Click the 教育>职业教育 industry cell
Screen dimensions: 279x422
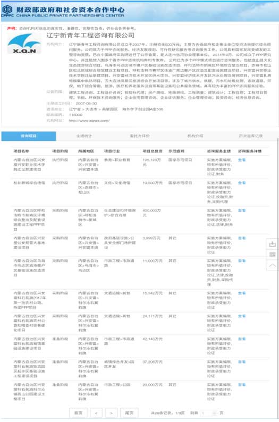click(x=117, y=160)
